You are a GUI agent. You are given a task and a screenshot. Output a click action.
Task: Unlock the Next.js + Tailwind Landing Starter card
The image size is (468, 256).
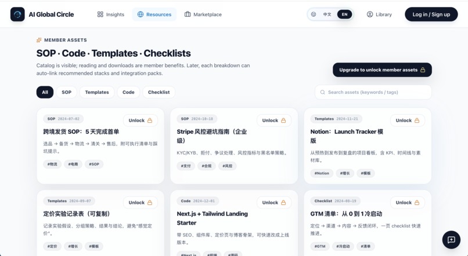tap(274, 202)
